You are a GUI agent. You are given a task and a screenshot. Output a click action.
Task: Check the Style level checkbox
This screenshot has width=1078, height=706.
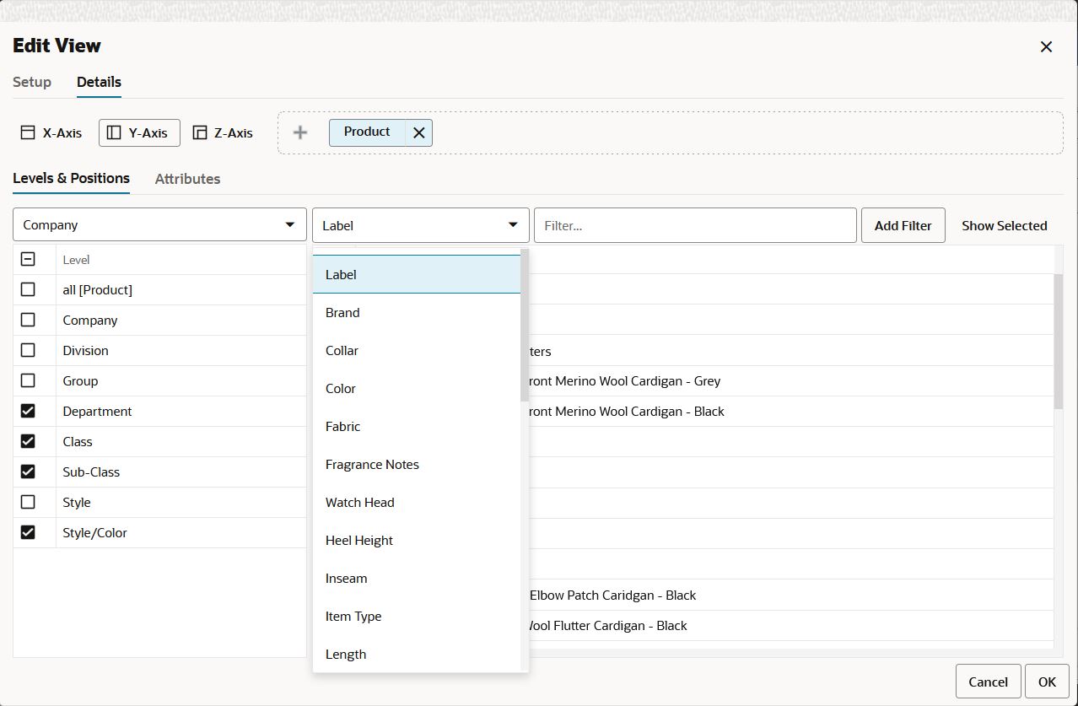pyautogui.click(x=28, y=502)
